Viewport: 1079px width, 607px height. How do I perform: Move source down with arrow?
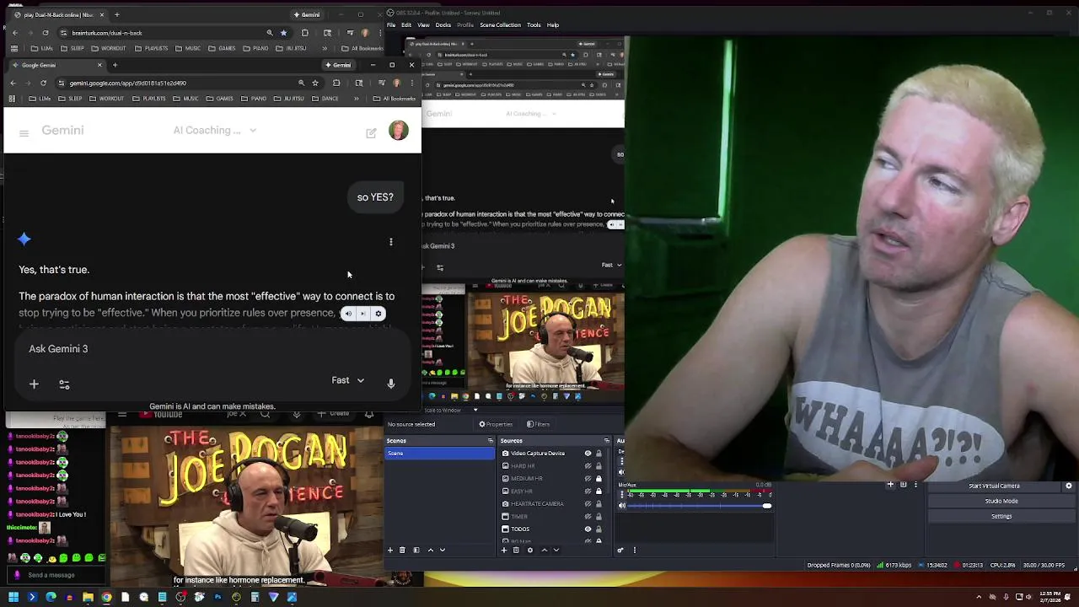tap(556, 550)
